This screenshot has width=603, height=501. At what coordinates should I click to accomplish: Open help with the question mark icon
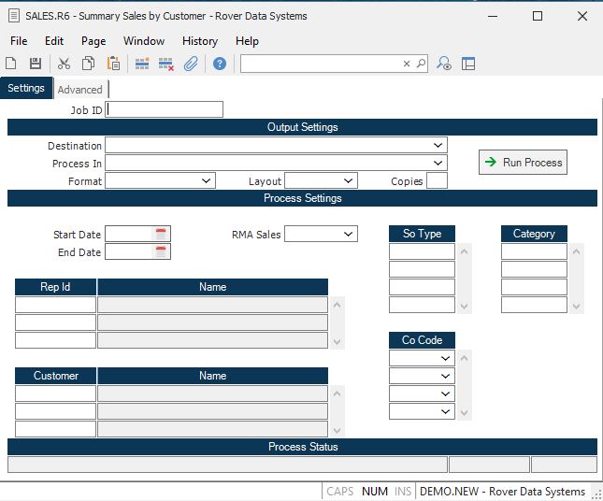(x=220, y=64)
